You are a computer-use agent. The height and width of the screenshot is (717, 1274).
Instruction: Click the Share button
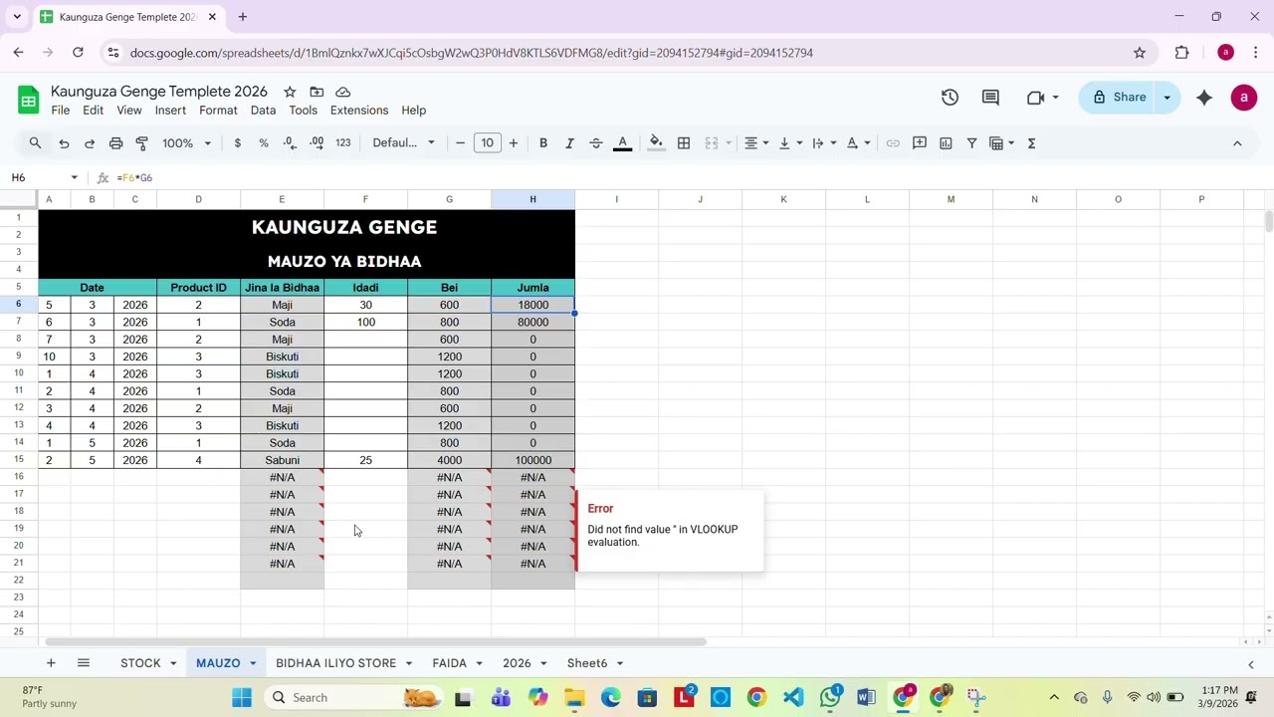[x=1120, y=98]
